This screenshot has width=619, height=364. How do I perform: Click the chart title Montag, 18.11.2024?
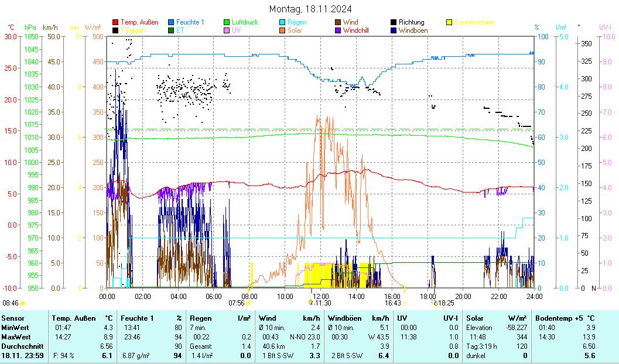point(310,9)
